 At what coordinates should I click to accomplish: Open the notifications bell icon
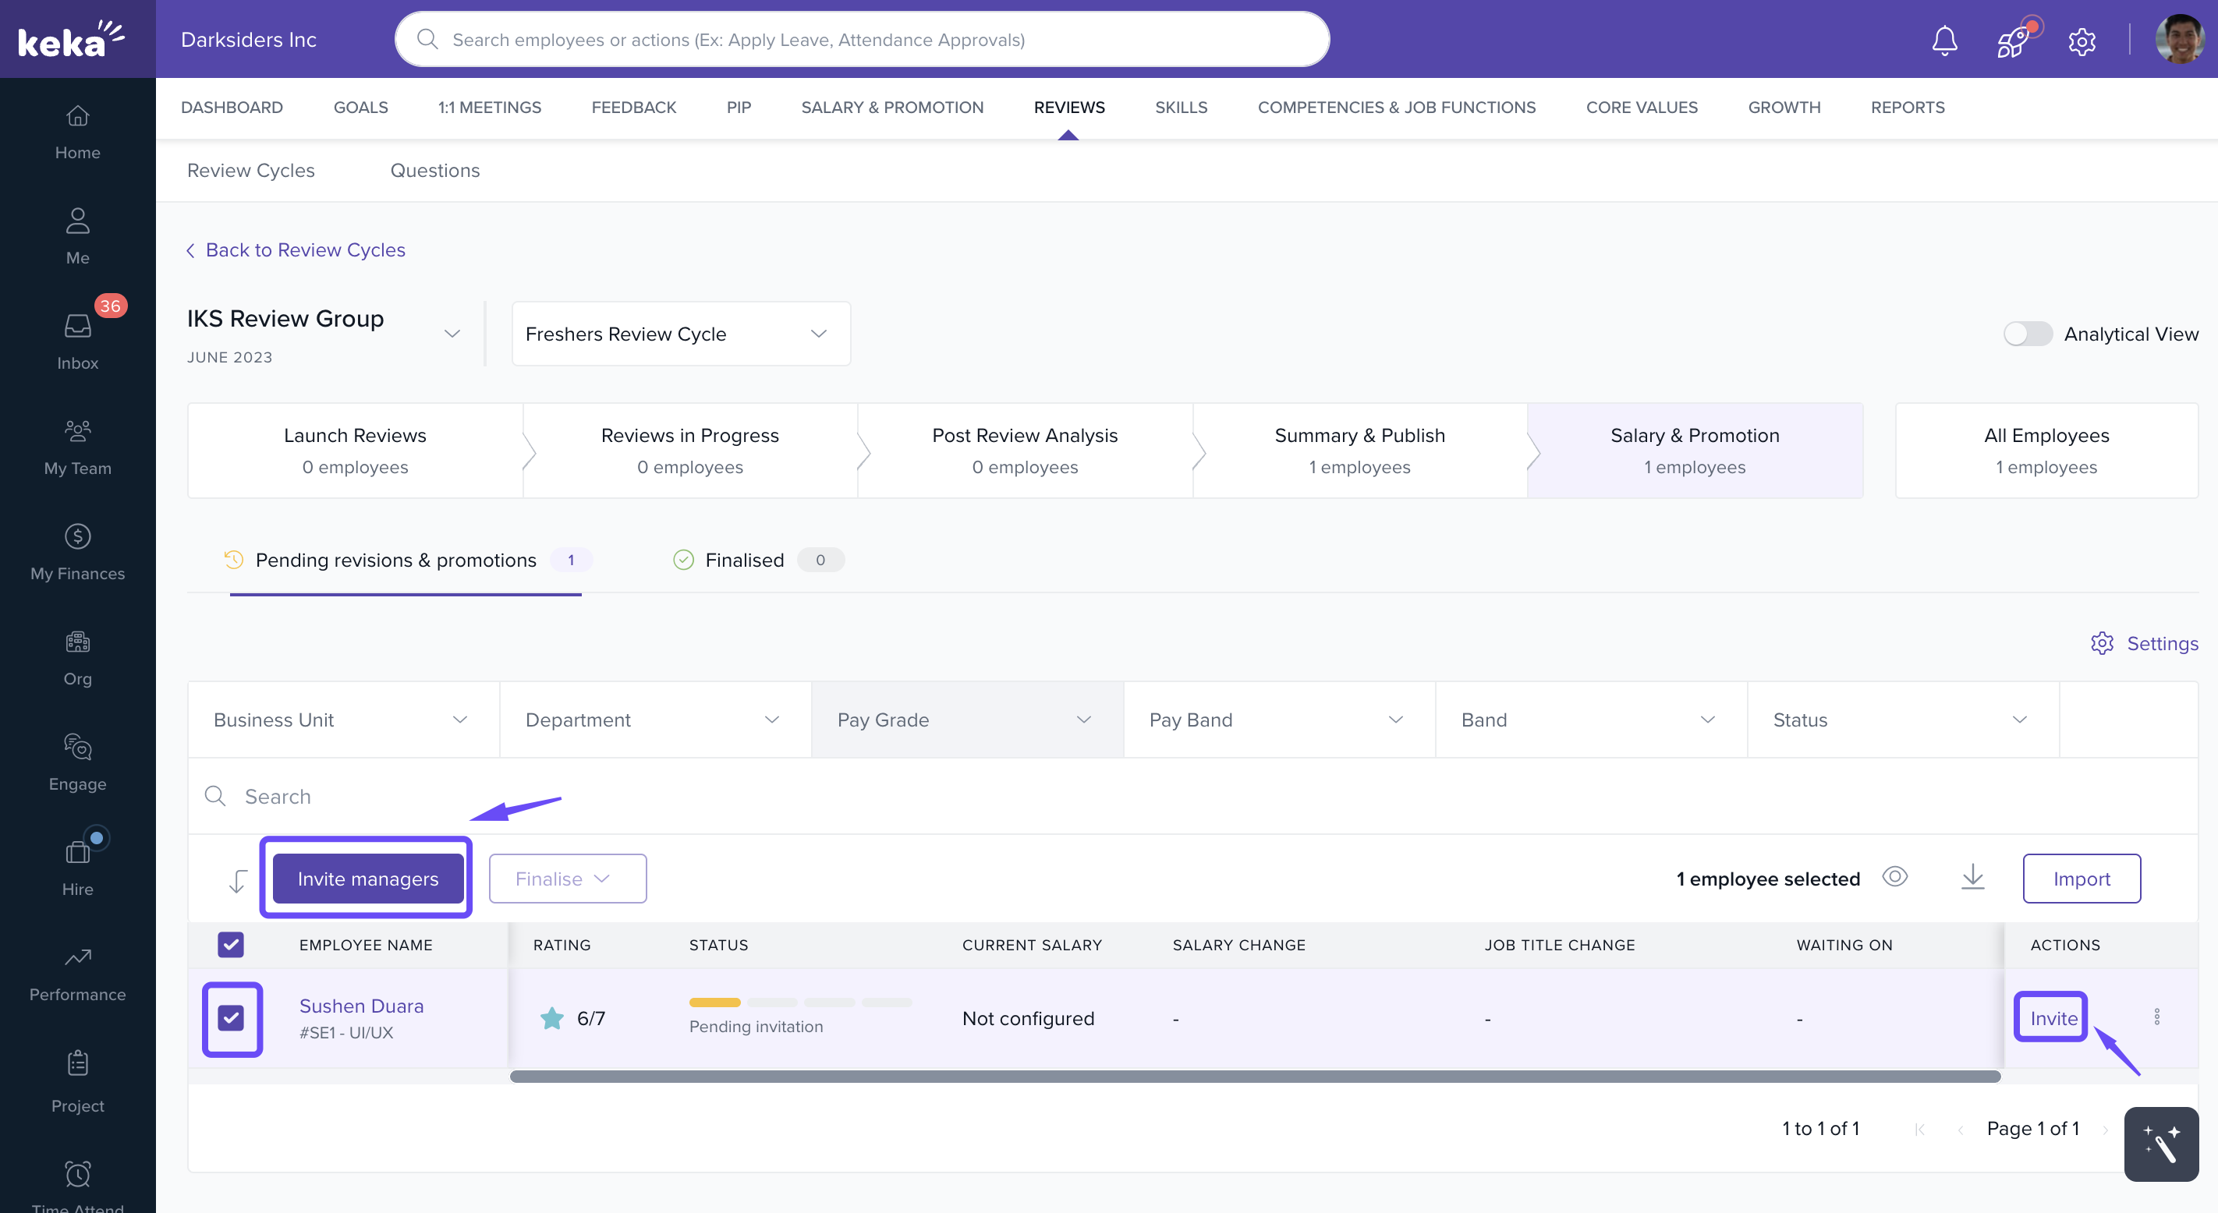click(x=1944, y=41)
